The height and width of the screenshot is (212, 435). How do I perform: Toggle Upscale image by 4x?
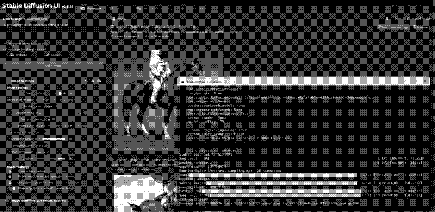[x=11, y=183]
